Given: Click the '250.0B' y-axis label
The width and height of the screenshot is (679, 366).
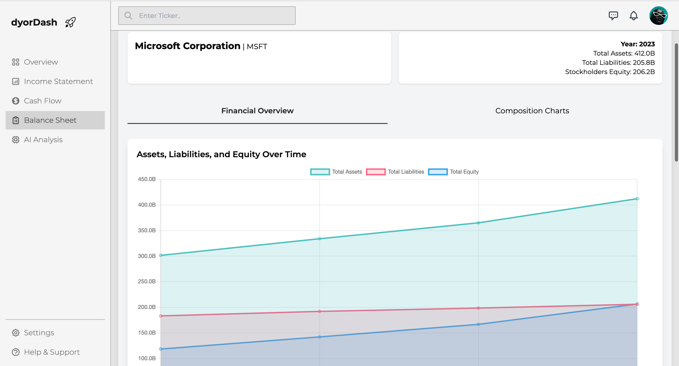Looking at the screenshot, I should pyautogui.click(x=147, y=281).
